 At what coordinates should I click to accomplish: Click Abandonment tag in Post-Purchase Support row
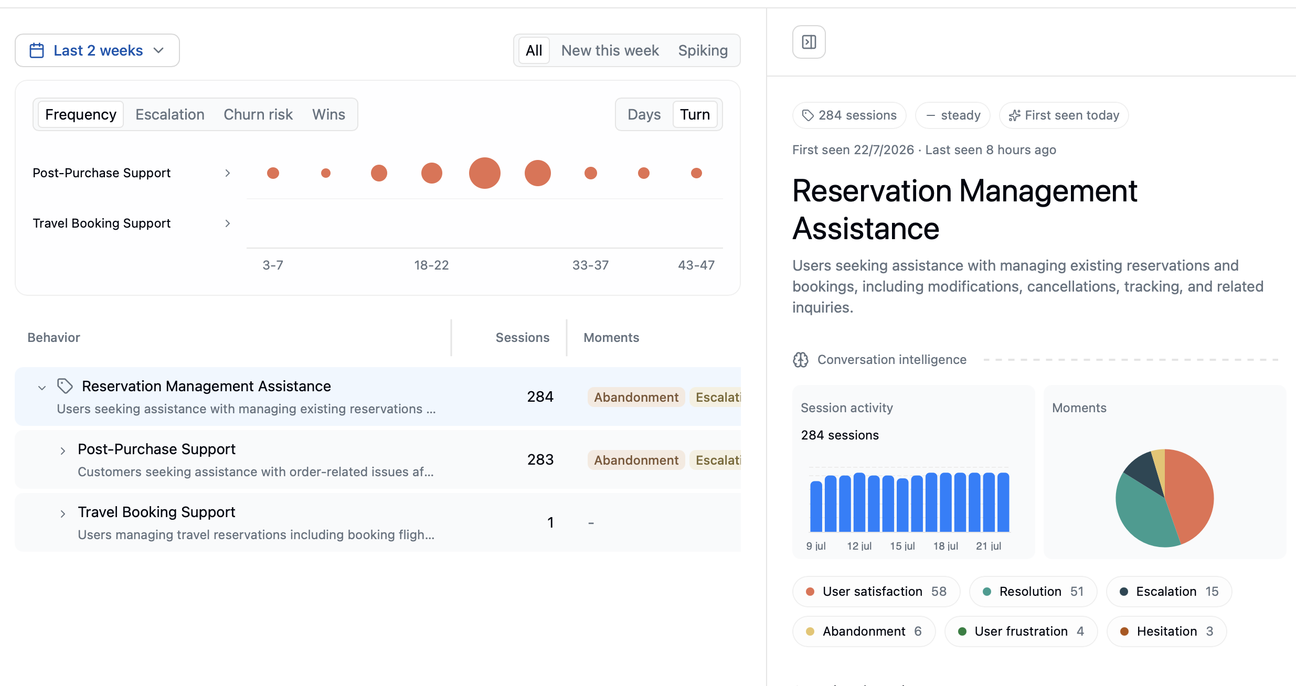coord(636,460)
